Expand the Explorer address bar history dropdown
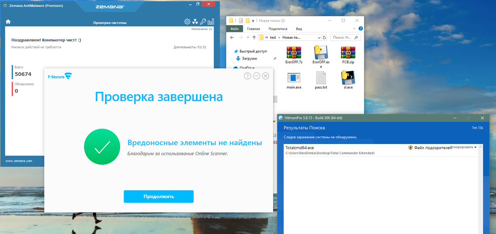The image size is (496, 234). 319,37
